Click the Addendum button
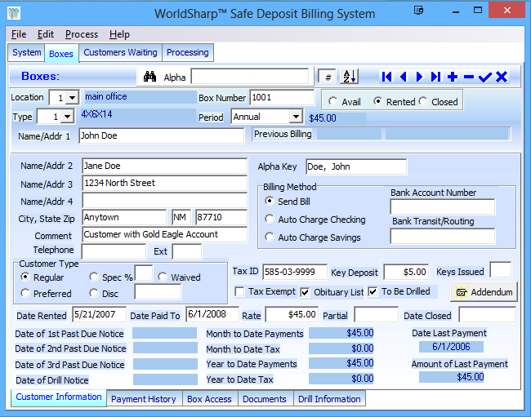Image resolution: width=531 pixels, height=417 pixels. pyautogui.click(x=483, y=292)
